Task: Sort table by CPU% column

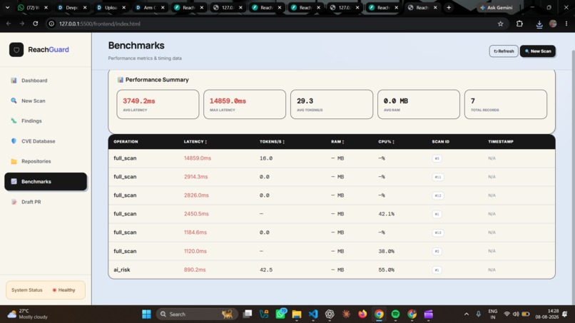Action: pos(386,141)
